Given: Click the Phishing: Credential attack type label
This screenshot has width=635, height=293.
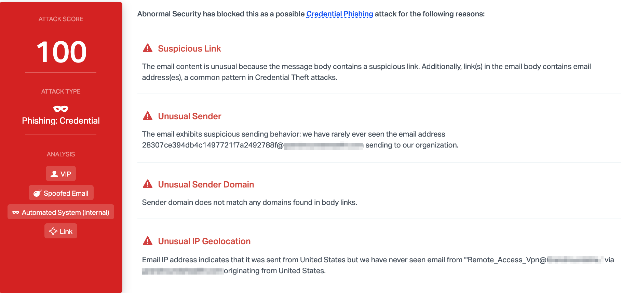Looking at the screenshot, I should [x=61, y=121].
